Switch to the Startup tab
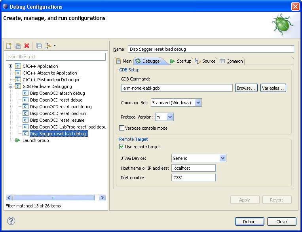 pos(180,61)
